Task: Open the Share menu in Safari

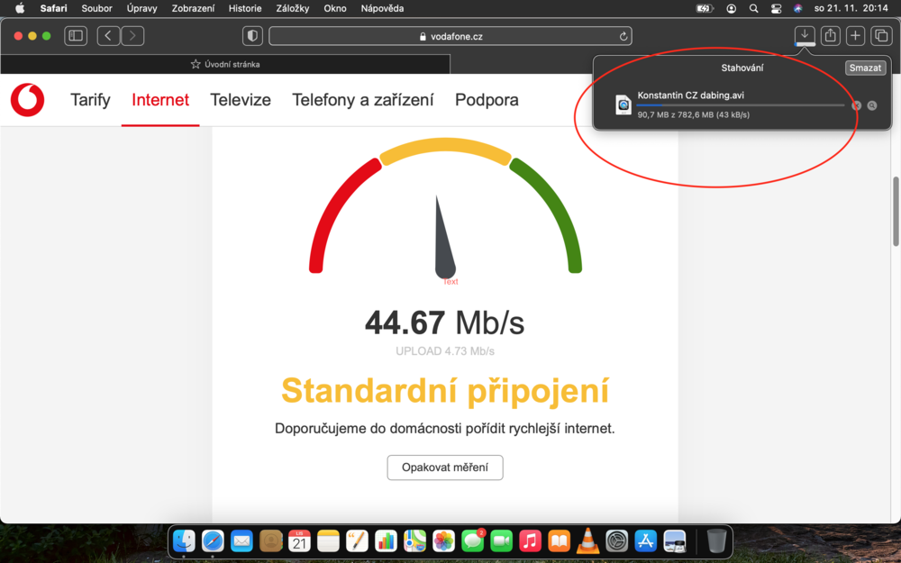Action: 830,35
